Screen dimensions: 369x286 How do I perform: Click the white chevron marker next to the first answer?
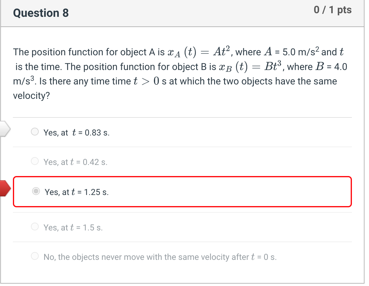(x=5, y=129)
